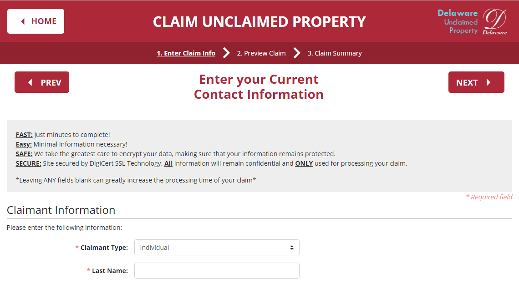
Task: Click the left triangle icon on PREV
Action: tap(30, 82)
